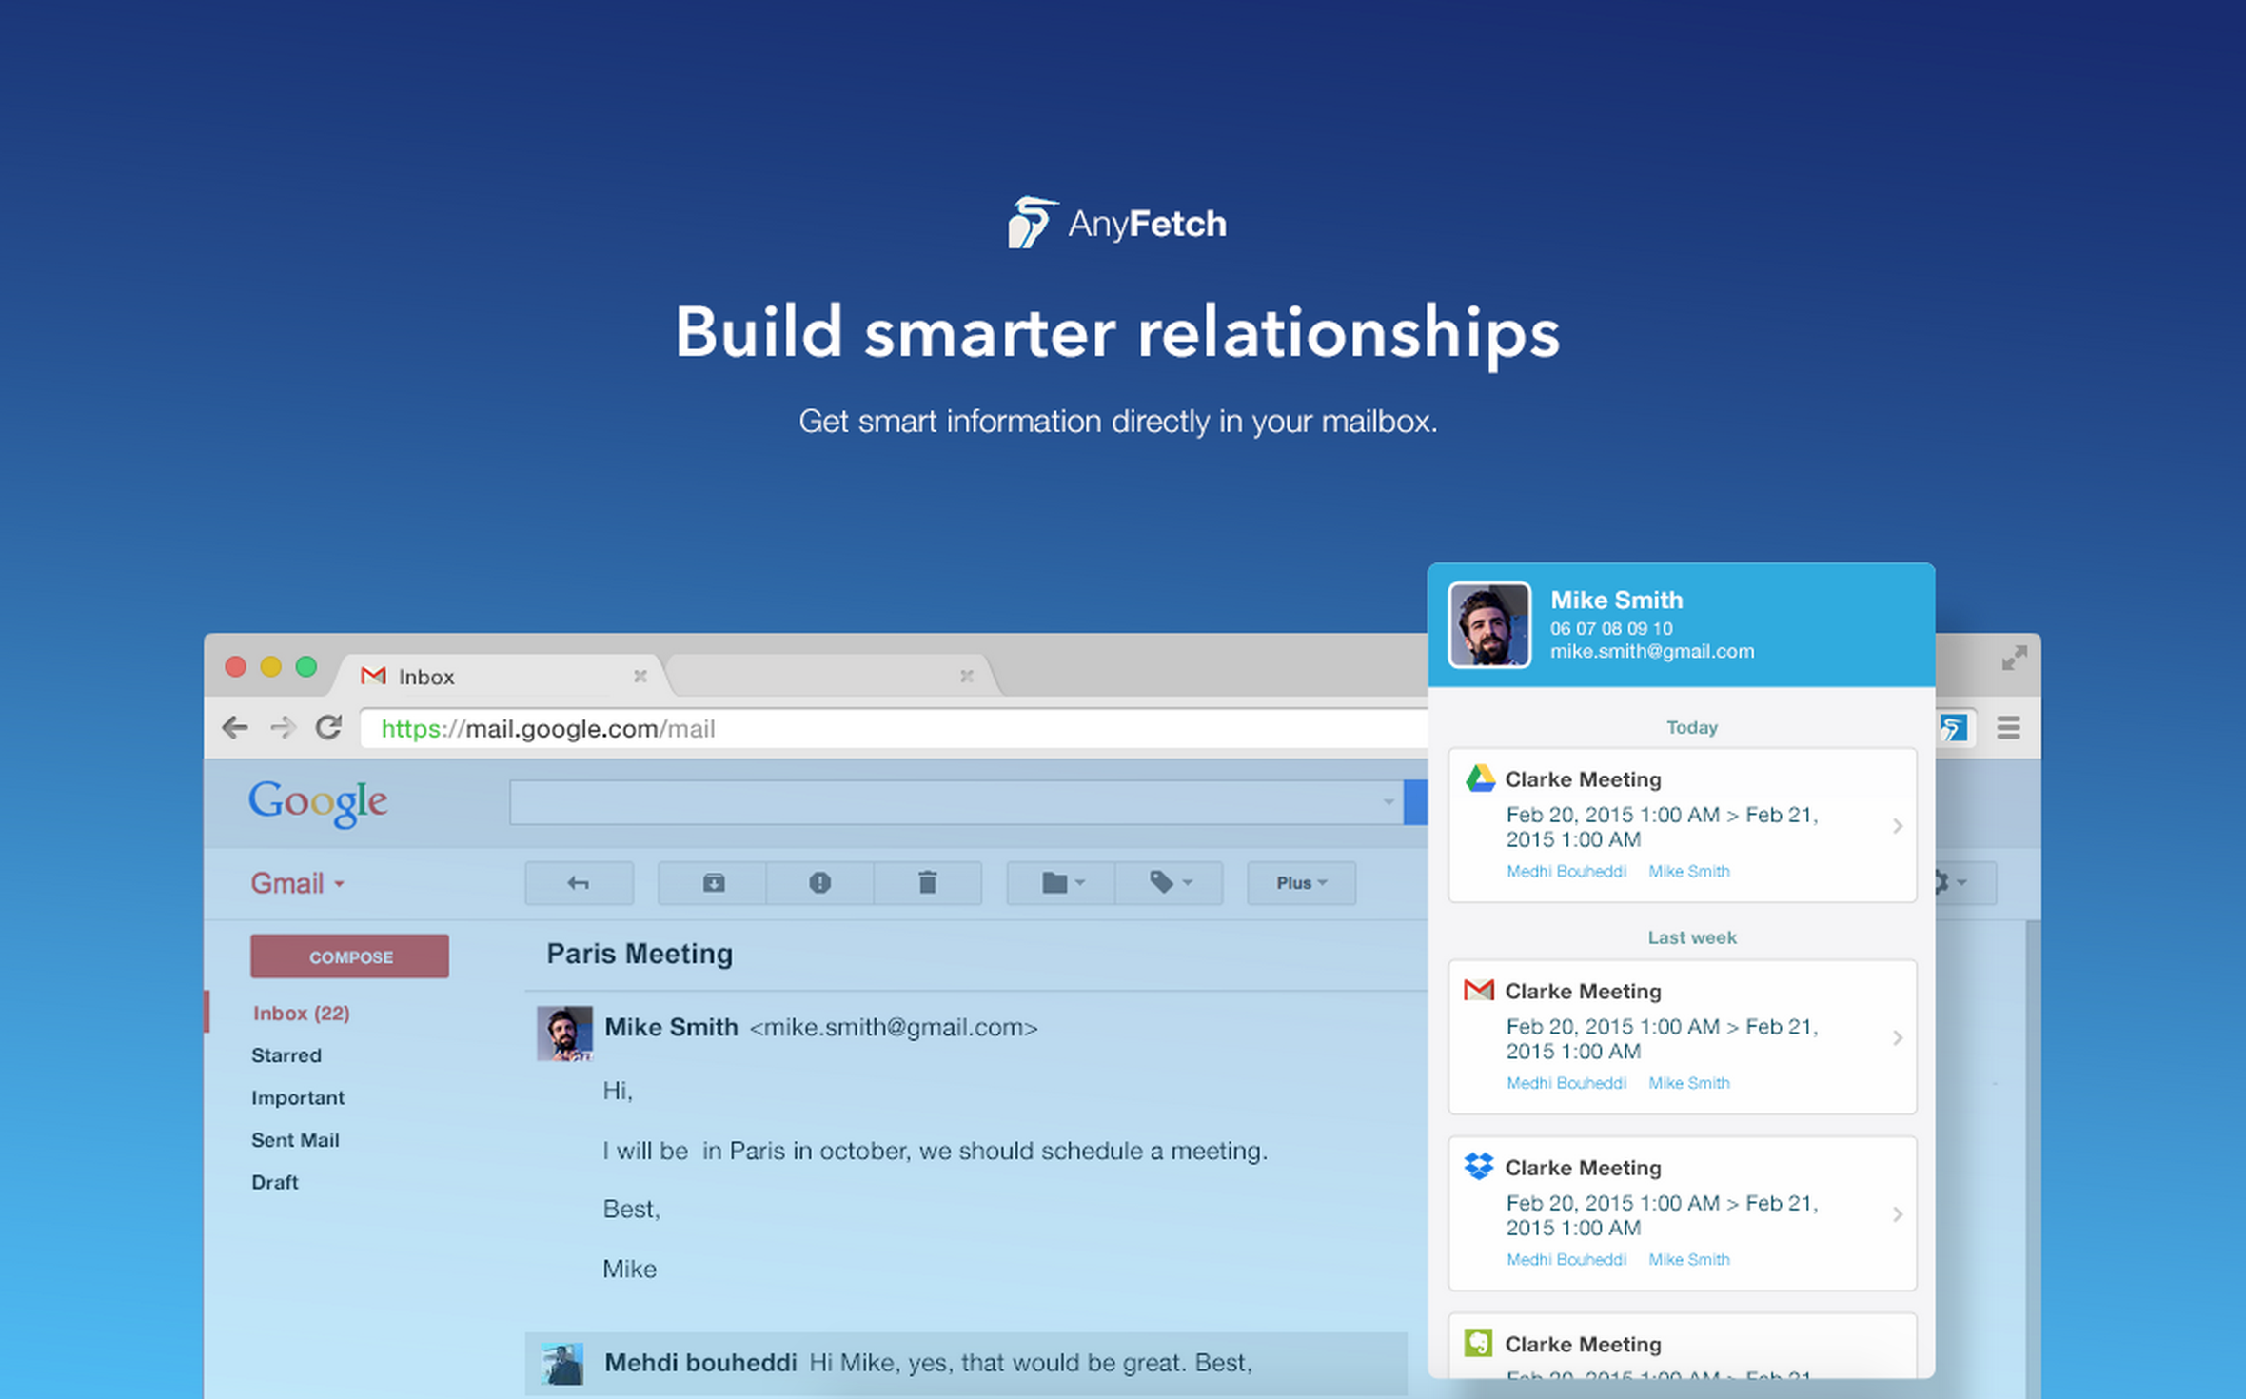Click Mike Smith sender name in email
Screen dimensions: 2246x1399
tap(671, 1027)
